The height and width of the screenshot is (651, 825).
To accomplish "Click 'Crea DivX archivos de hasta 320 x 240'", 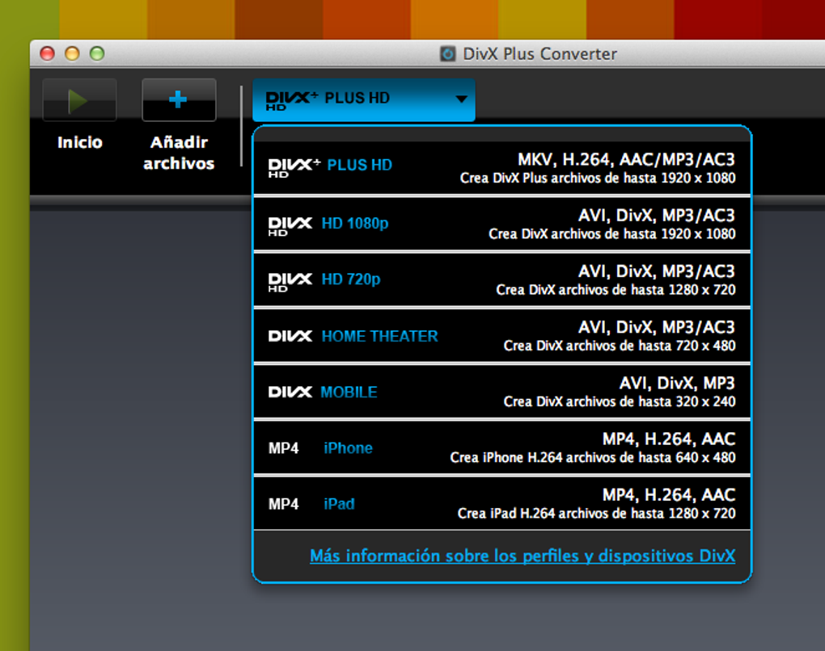I will pyautogui.click(x=620, y=401).
